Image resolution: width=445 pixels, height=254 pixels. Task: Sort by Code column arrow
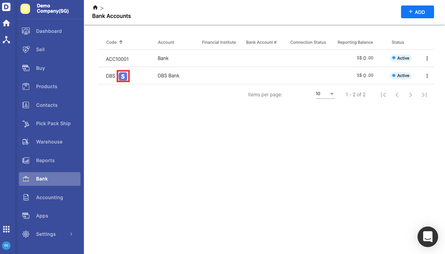point(121,42)
